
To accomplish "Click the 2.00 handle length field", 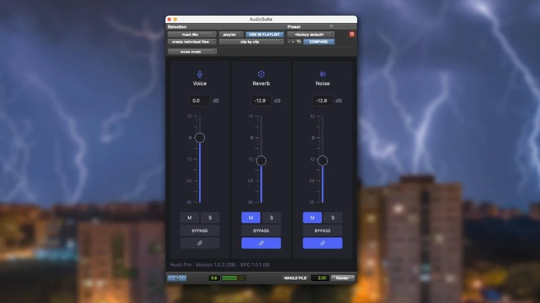I will point(320,278).
